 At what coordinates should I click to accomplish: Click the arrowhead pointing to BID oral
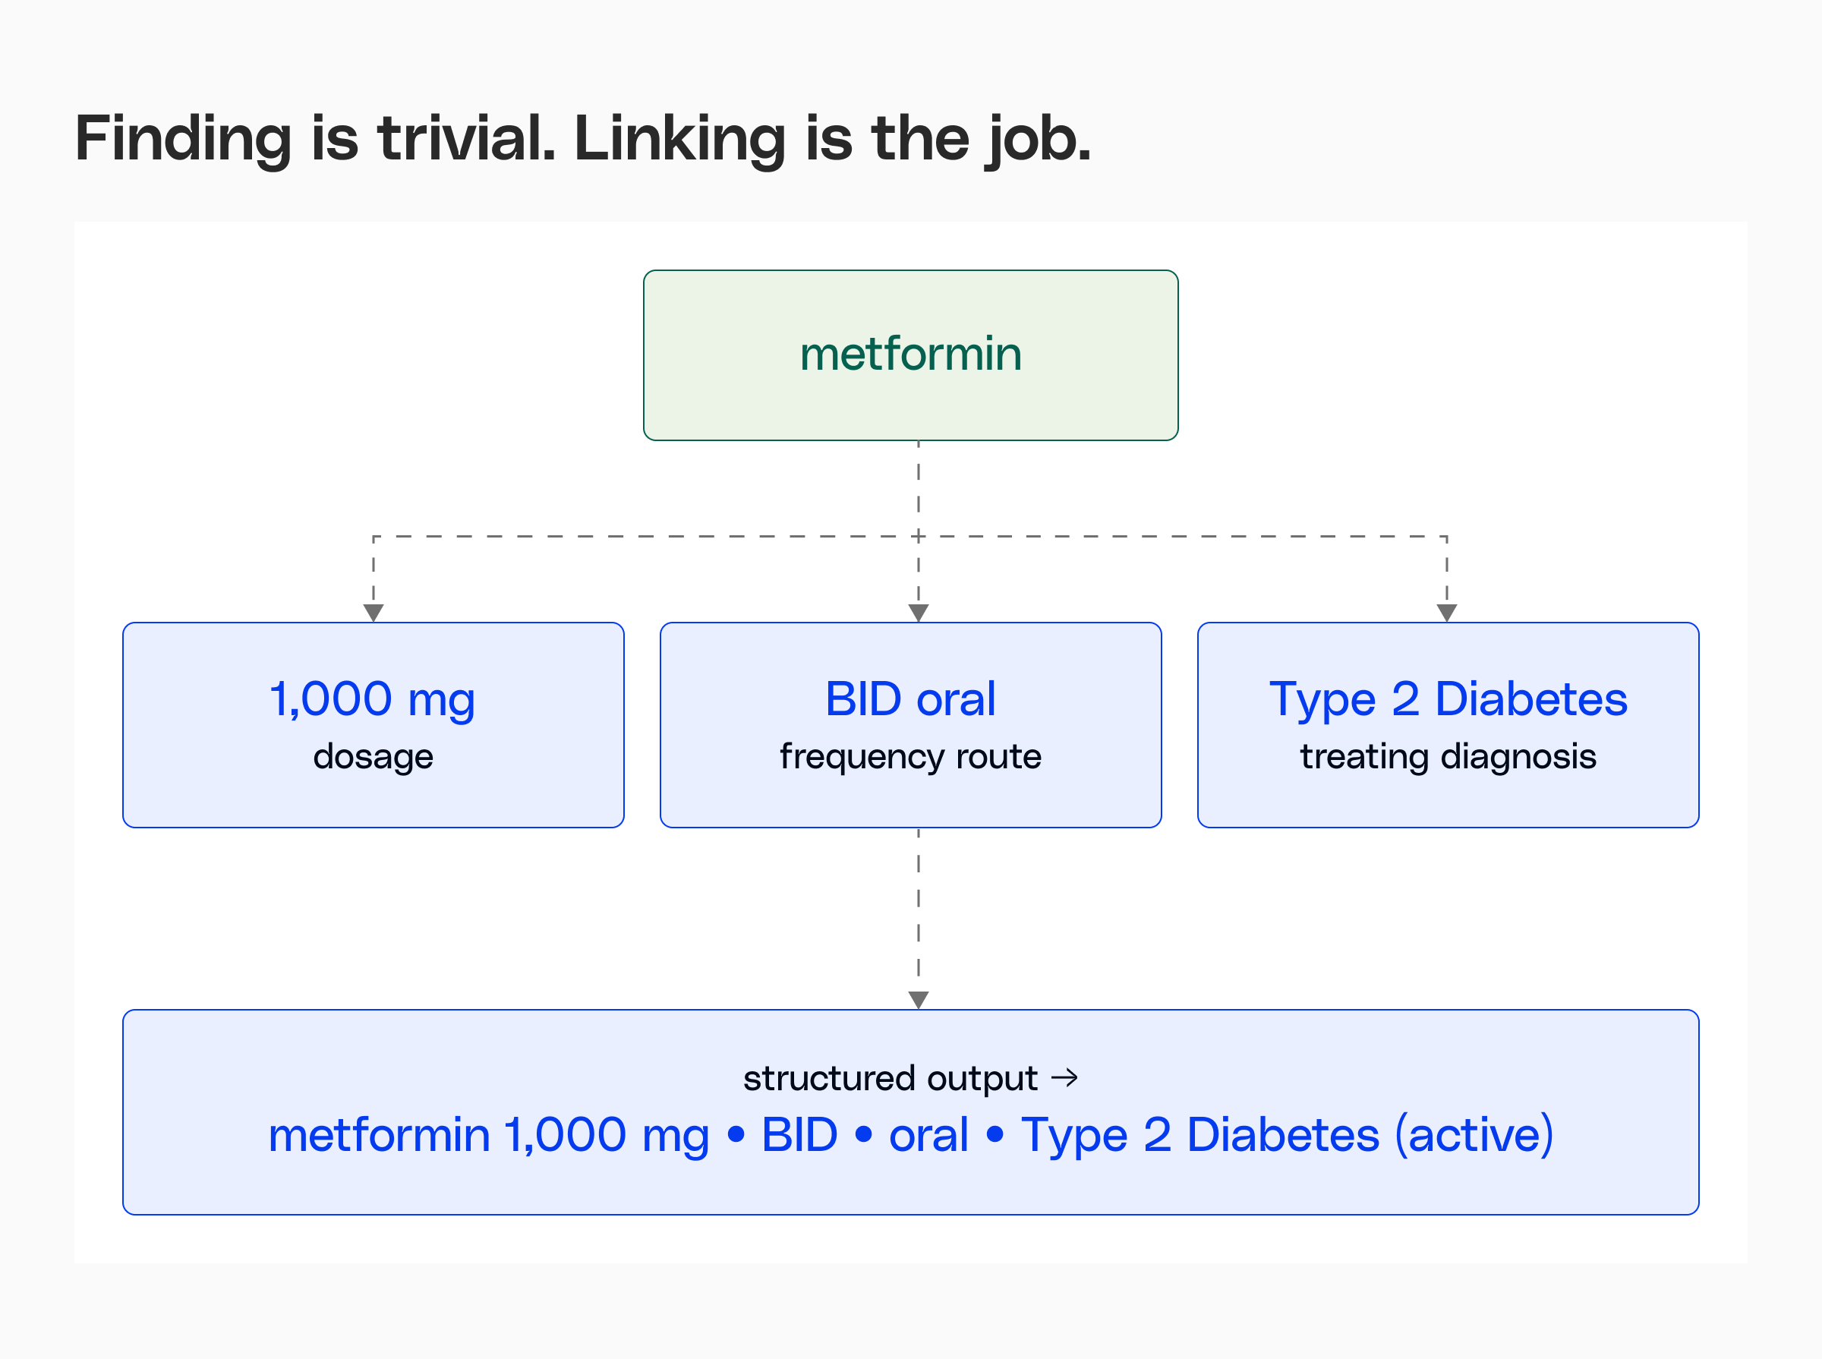click(918, 613)
